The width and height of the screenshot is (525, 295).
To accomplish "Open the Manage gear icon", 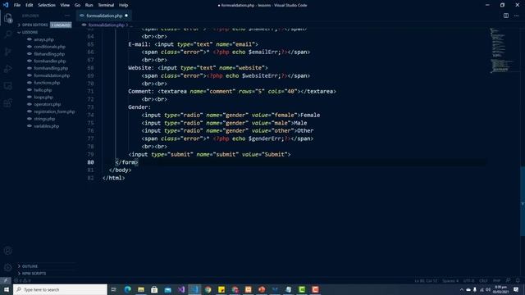I will [8, 267].
